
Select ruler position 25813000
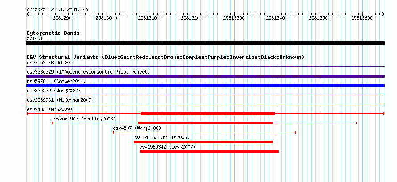tap(106, 18)
